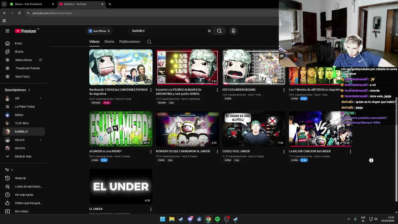Click the volume icon in system tray
The image size is (398, 224).
tap(376, 219)
